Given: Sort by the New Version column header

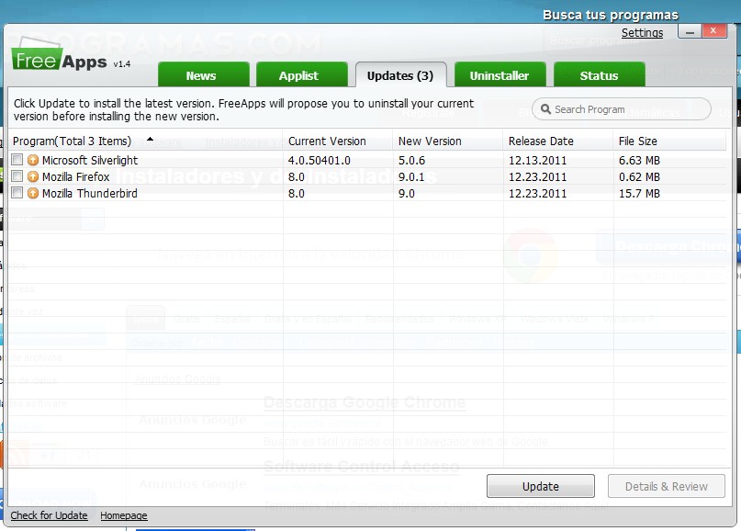Looking at the screenshot, I should (x=448, y=141).
